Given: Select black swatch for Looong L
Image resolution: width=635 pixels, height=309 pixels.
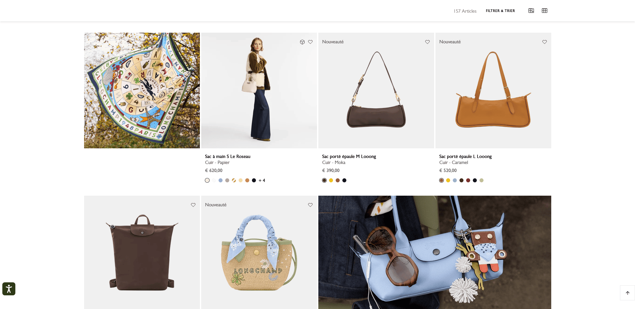Looking at the screenshot, I should point(475,180).
